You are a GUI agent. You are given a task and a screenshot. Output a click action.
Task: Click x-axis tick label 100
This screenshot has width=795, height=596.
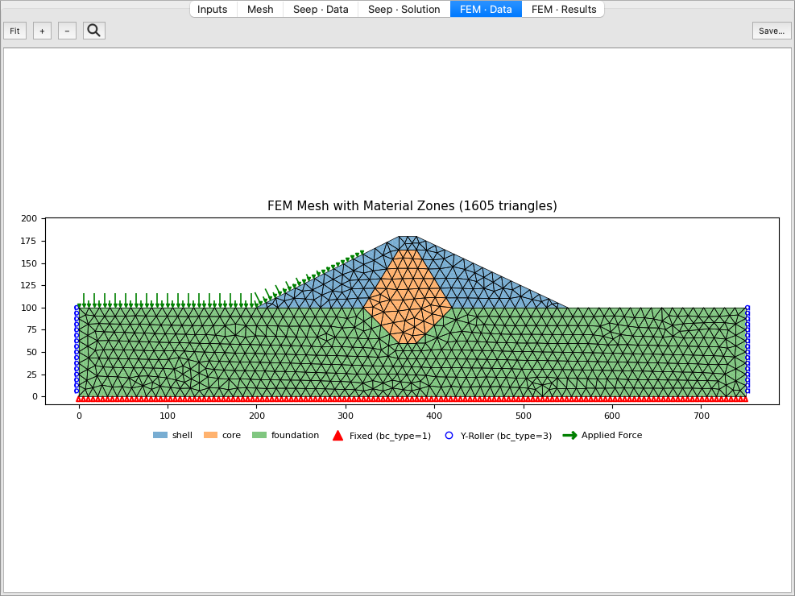[168, 416]
